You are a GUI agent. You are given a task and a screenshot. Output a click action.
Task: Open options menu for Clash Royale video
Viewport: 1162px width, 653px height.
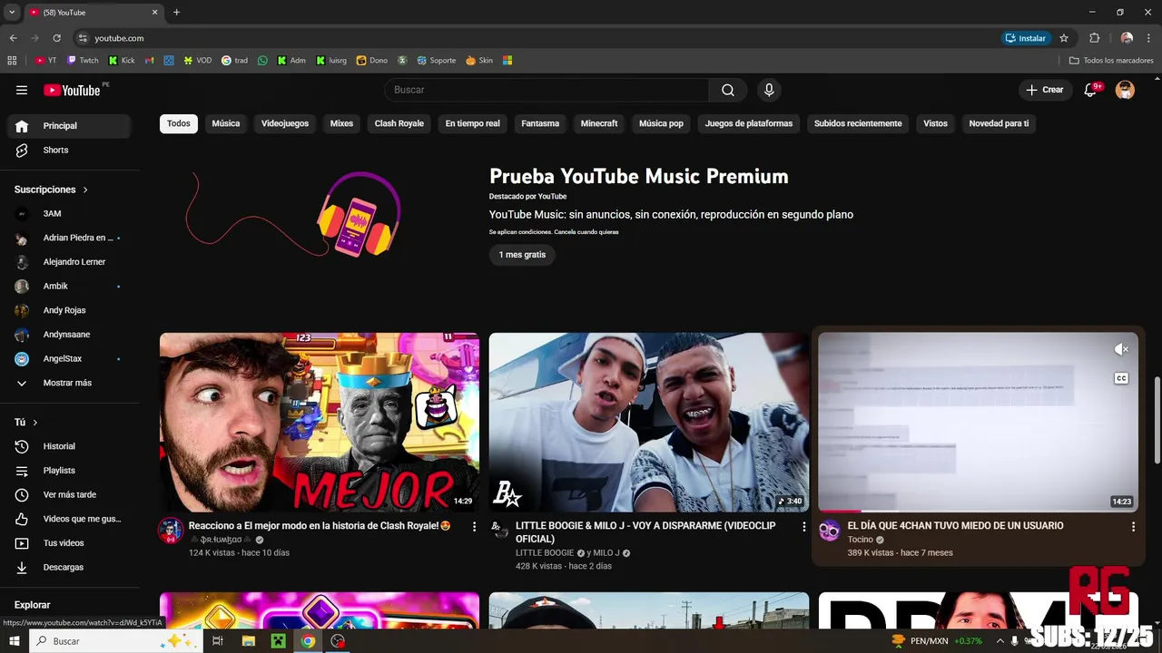click(x=474, y=526)
